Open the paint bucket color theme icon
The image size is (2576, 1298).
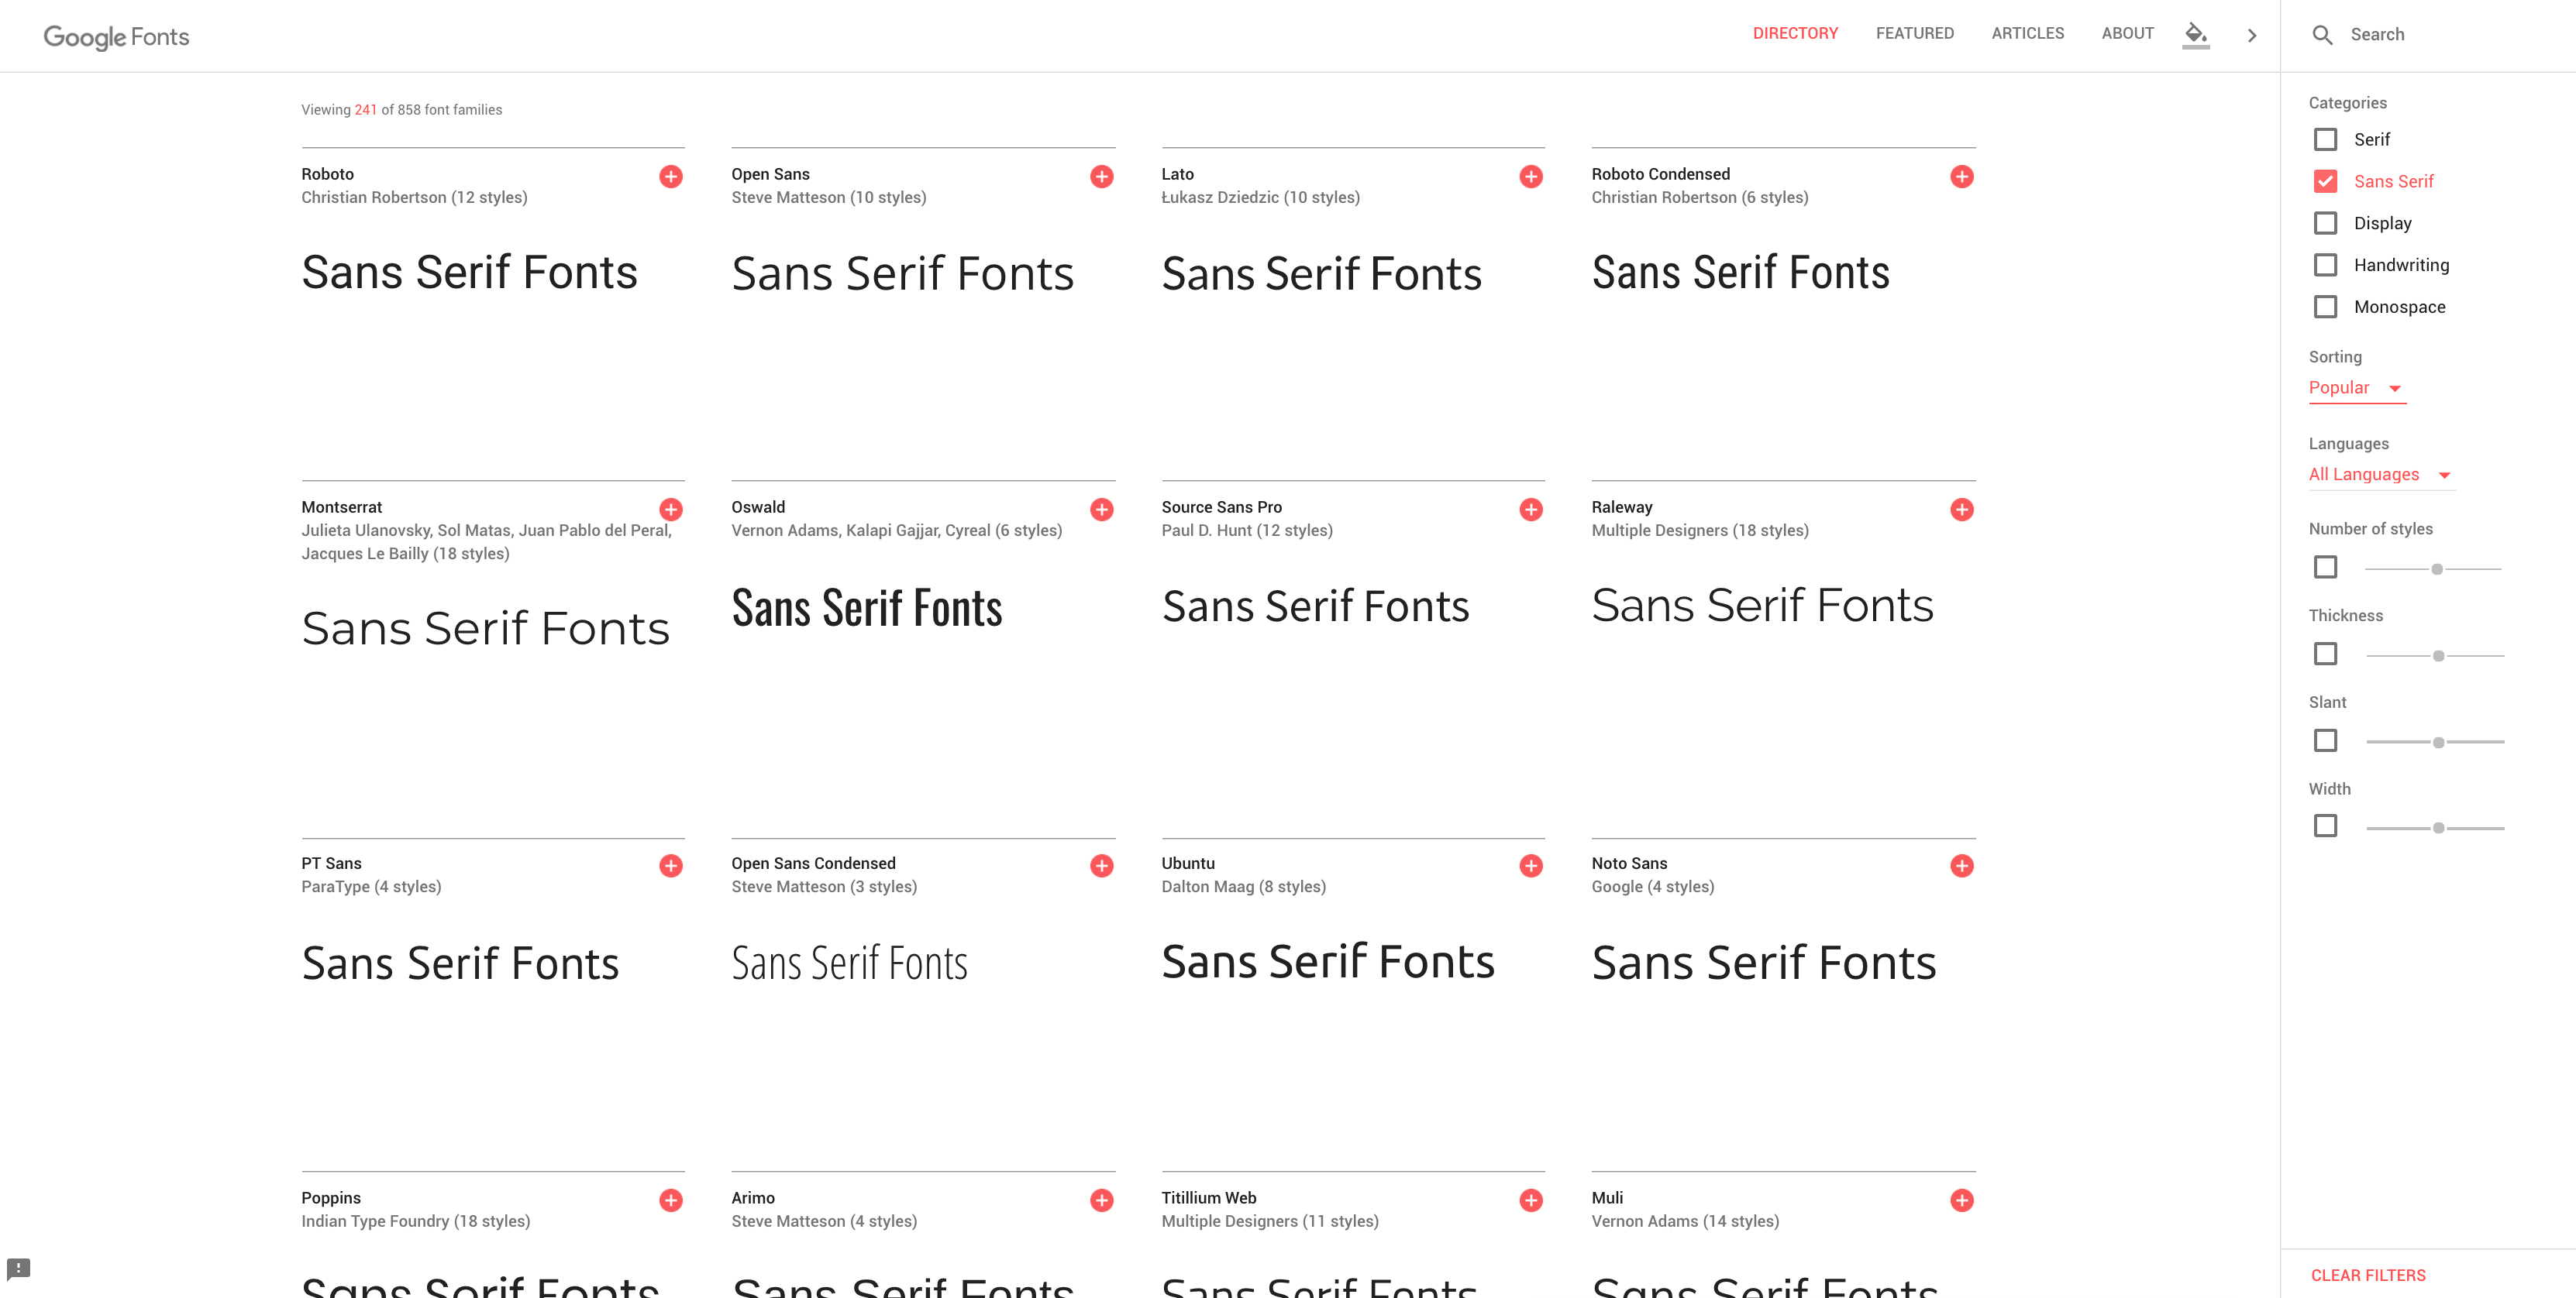(x=2195, y=35)
